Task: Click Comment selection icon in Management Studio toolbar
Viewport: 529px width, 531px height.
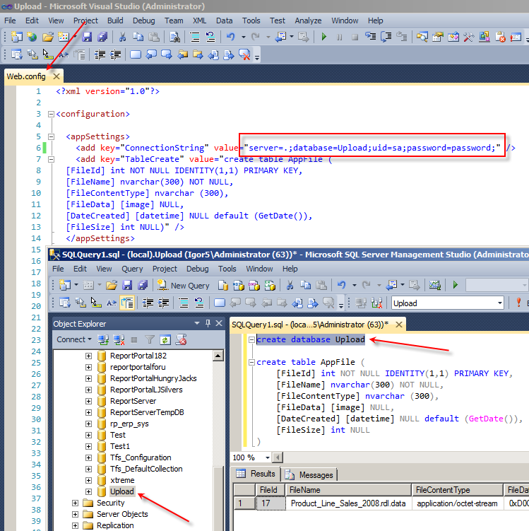Action: [x=184, y=303]
